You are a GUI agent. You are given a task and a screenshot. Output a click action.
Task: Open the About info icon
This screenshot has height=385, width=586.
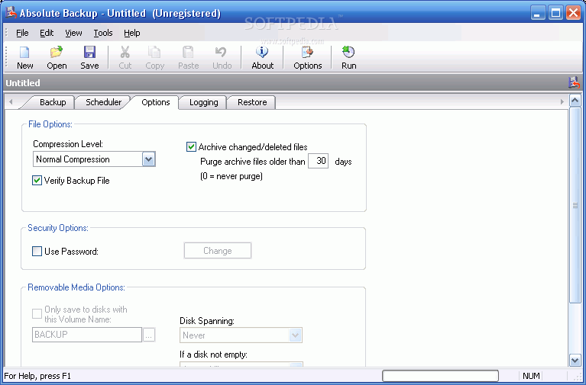point(262,53)
